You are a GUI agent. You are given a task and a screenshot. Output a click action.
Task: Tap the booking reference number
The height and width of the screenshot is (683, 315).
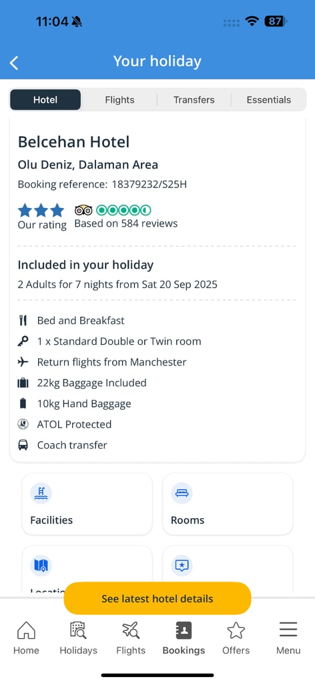pyautogui.click(x=149, y=184)
